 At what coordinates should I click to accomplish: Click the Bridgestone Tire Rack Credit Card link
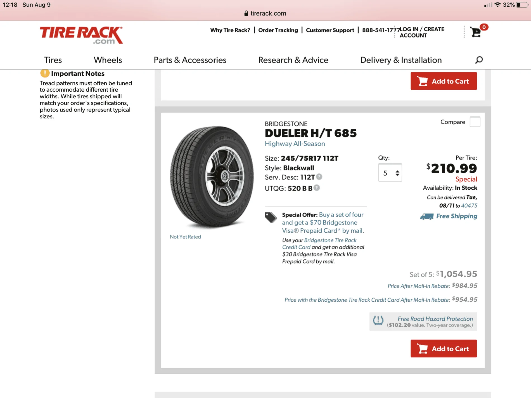tap(319, 244)
